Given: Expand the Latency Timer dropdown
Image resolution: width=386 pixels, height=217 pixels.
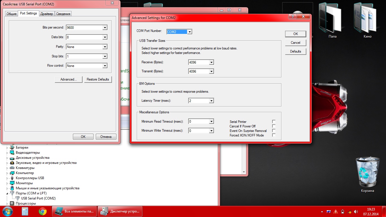Looking at the screenshot, I should tap(211, 101).
